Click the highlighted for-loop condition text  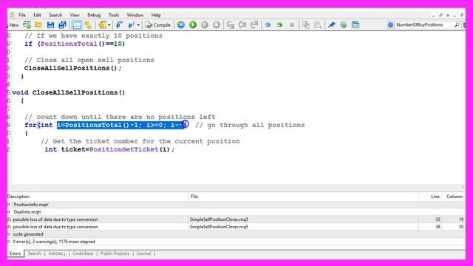(x=120, y=125)
